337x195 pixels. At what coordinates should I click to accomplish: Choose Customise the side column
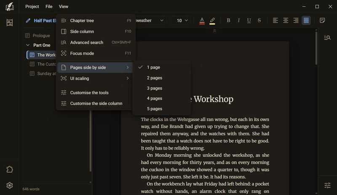pyautogui.click(x=96, y=103)
